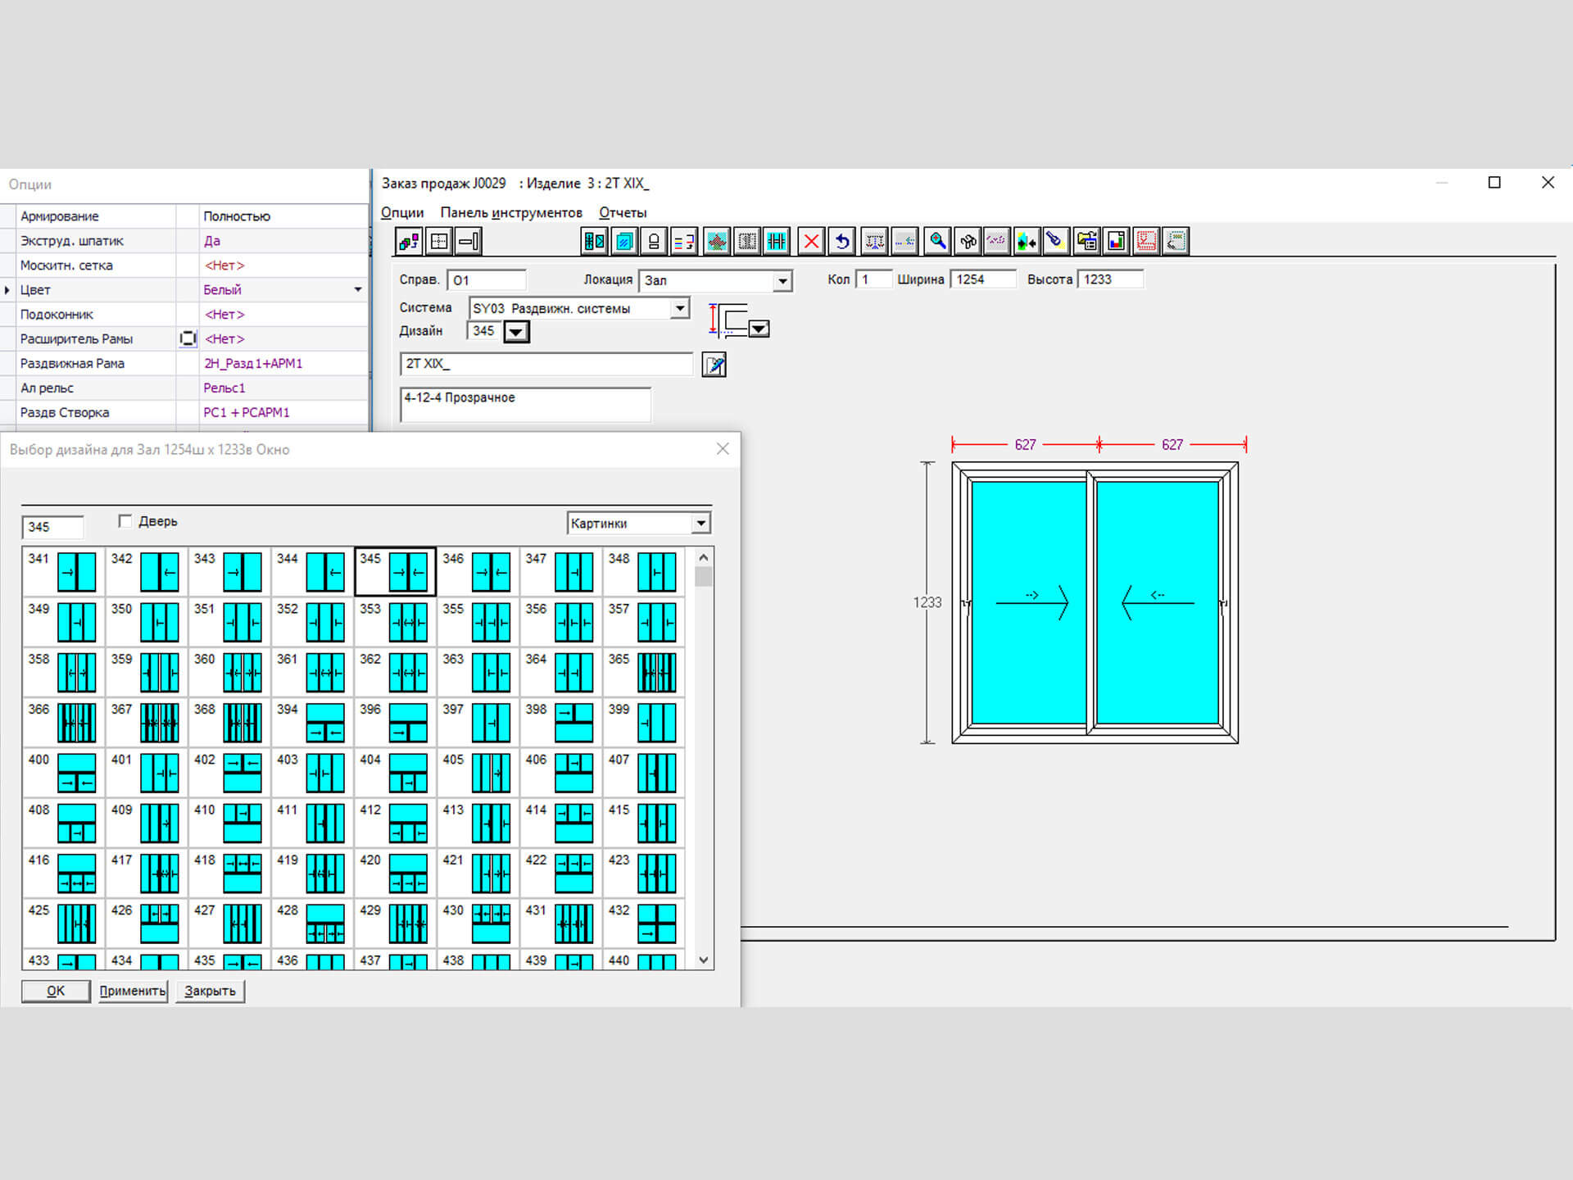Click the padlock toolbar icon

pyautogui.click(x=654, y=241)
